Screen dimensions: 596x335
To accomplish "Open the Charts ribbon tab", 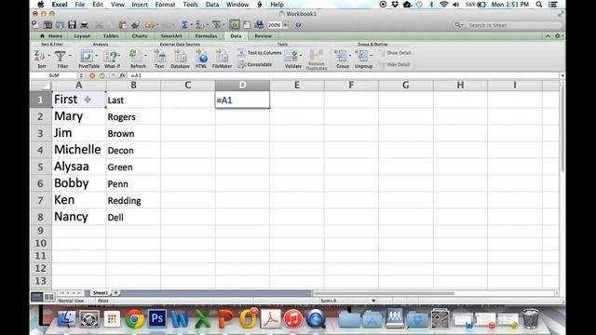I will point(140,35).
